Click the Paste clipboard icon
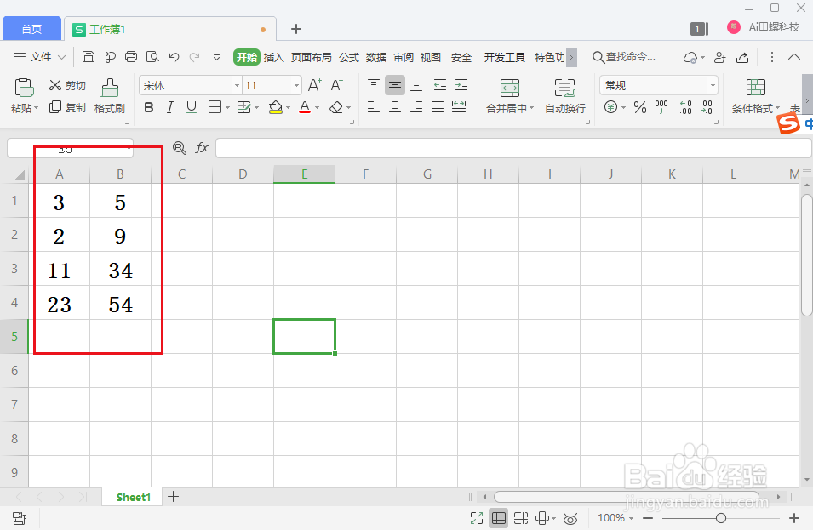Image resolution: width=813 pixels, height=530 pixels. point(24,88)
